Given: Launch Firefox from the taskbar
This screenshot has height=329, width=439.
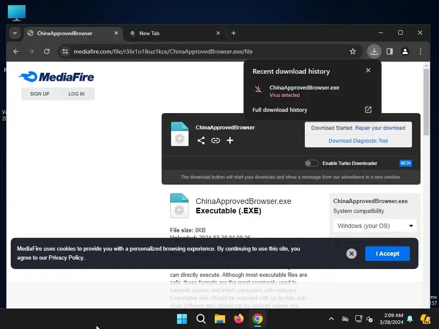Looking at the screenshot, I should click(238, 319).
